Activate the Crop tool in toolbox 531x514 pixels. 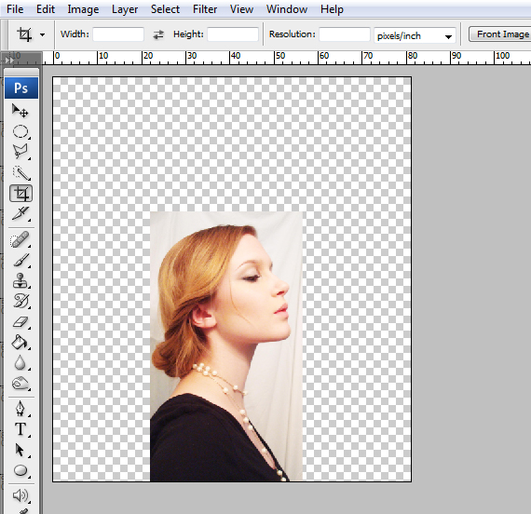click(x=20, y=194)
